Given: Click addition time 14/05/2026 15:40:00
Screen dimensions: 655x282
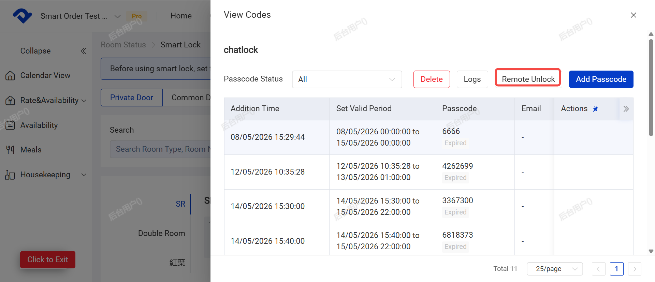Looking at the screenshot, I should (x=267, y=241).
